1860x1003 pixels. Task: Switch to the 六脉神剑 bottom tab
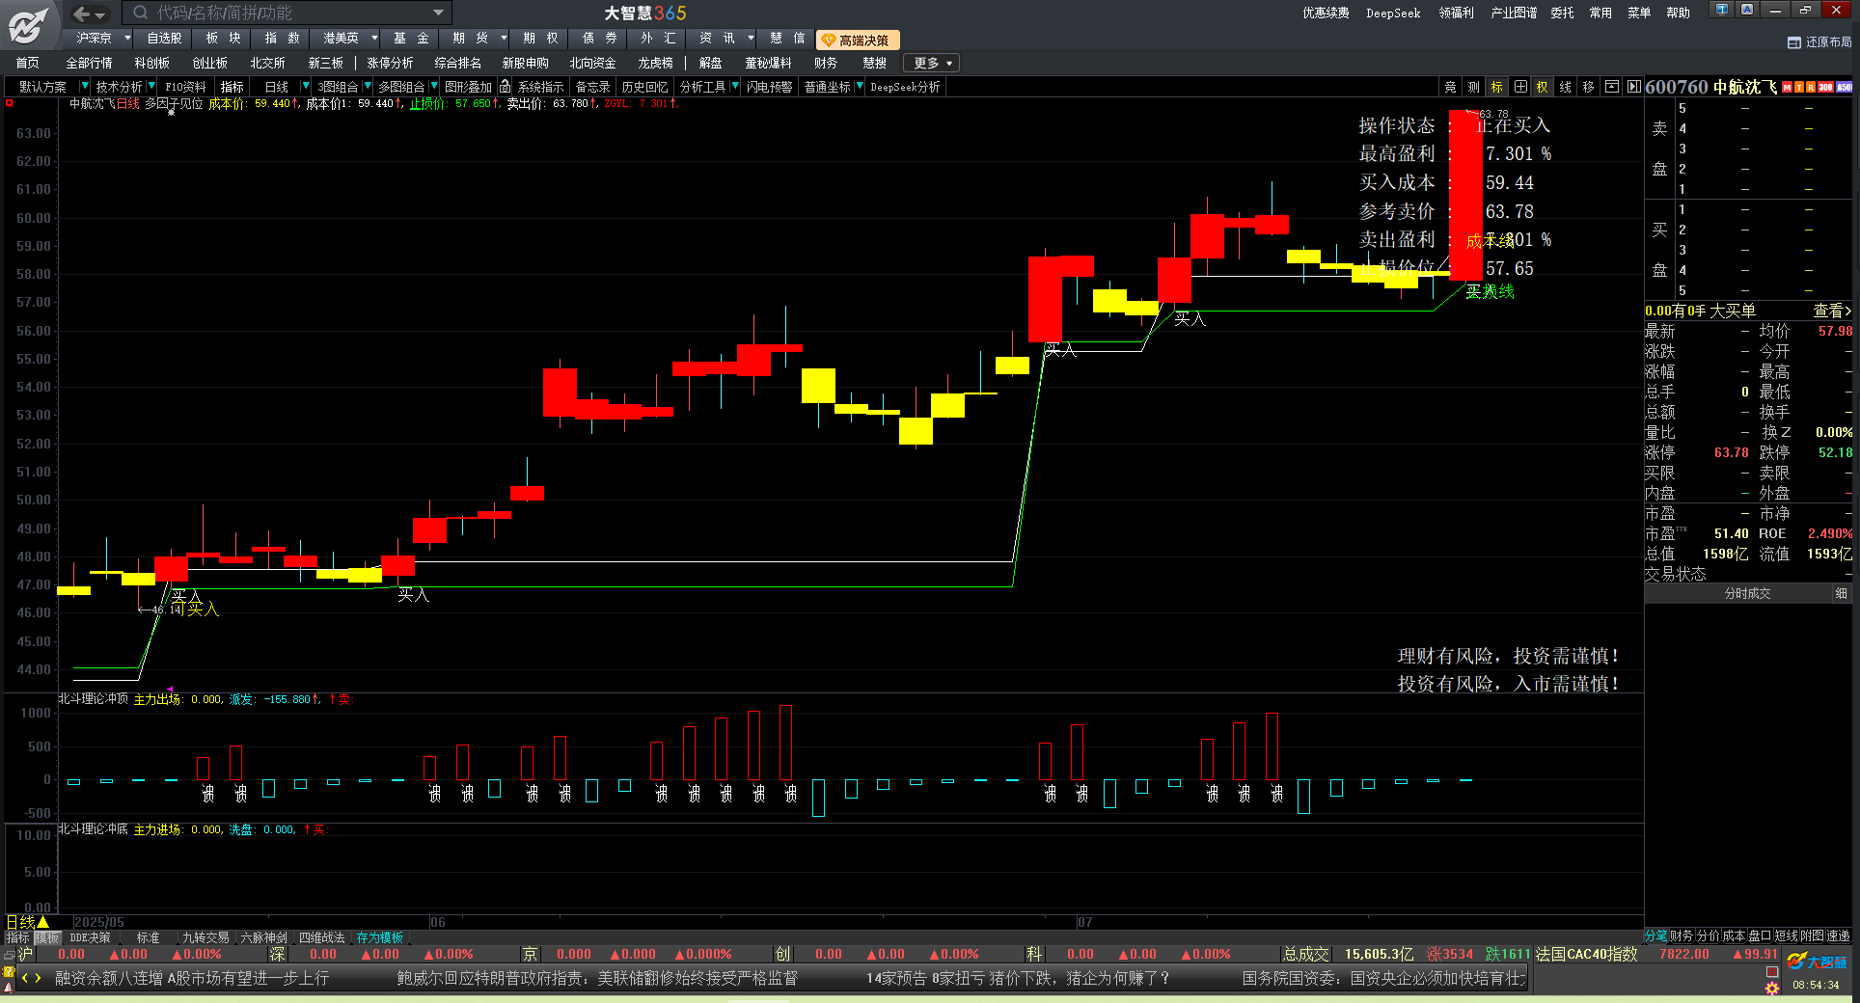[263, 937]
